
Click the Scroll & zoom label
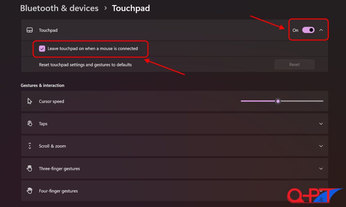pos(52,146)
